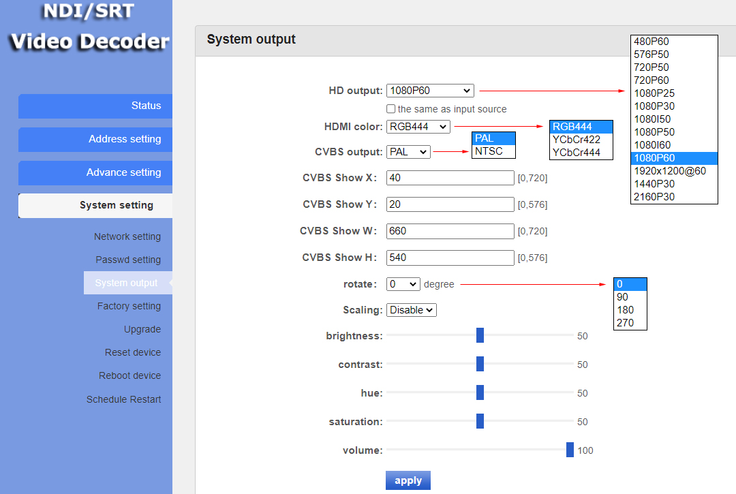Screen dimensions: 736x494
Task: Focus the CVBS Show H field
Action: click(450, 258)
